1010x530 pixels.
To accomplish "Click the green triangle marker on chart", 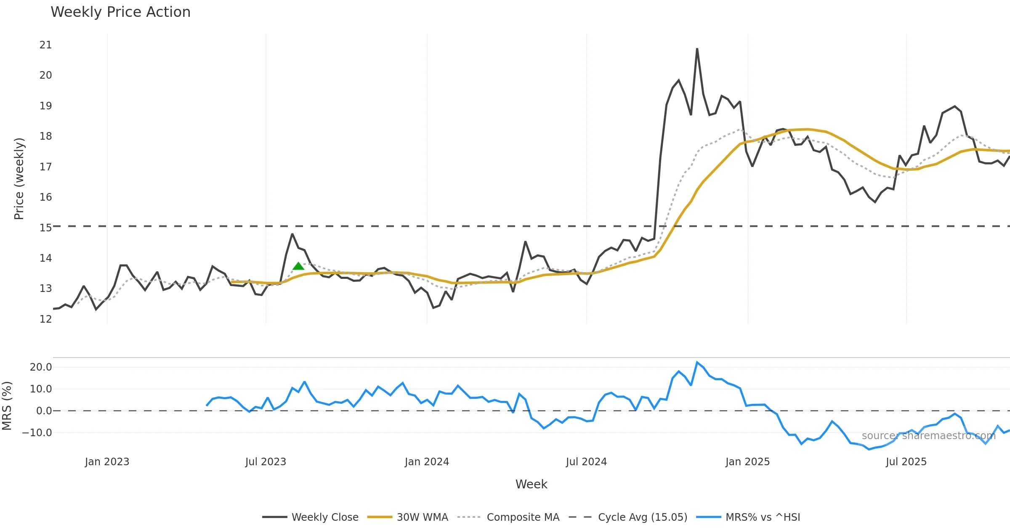I will coord(298,266).
